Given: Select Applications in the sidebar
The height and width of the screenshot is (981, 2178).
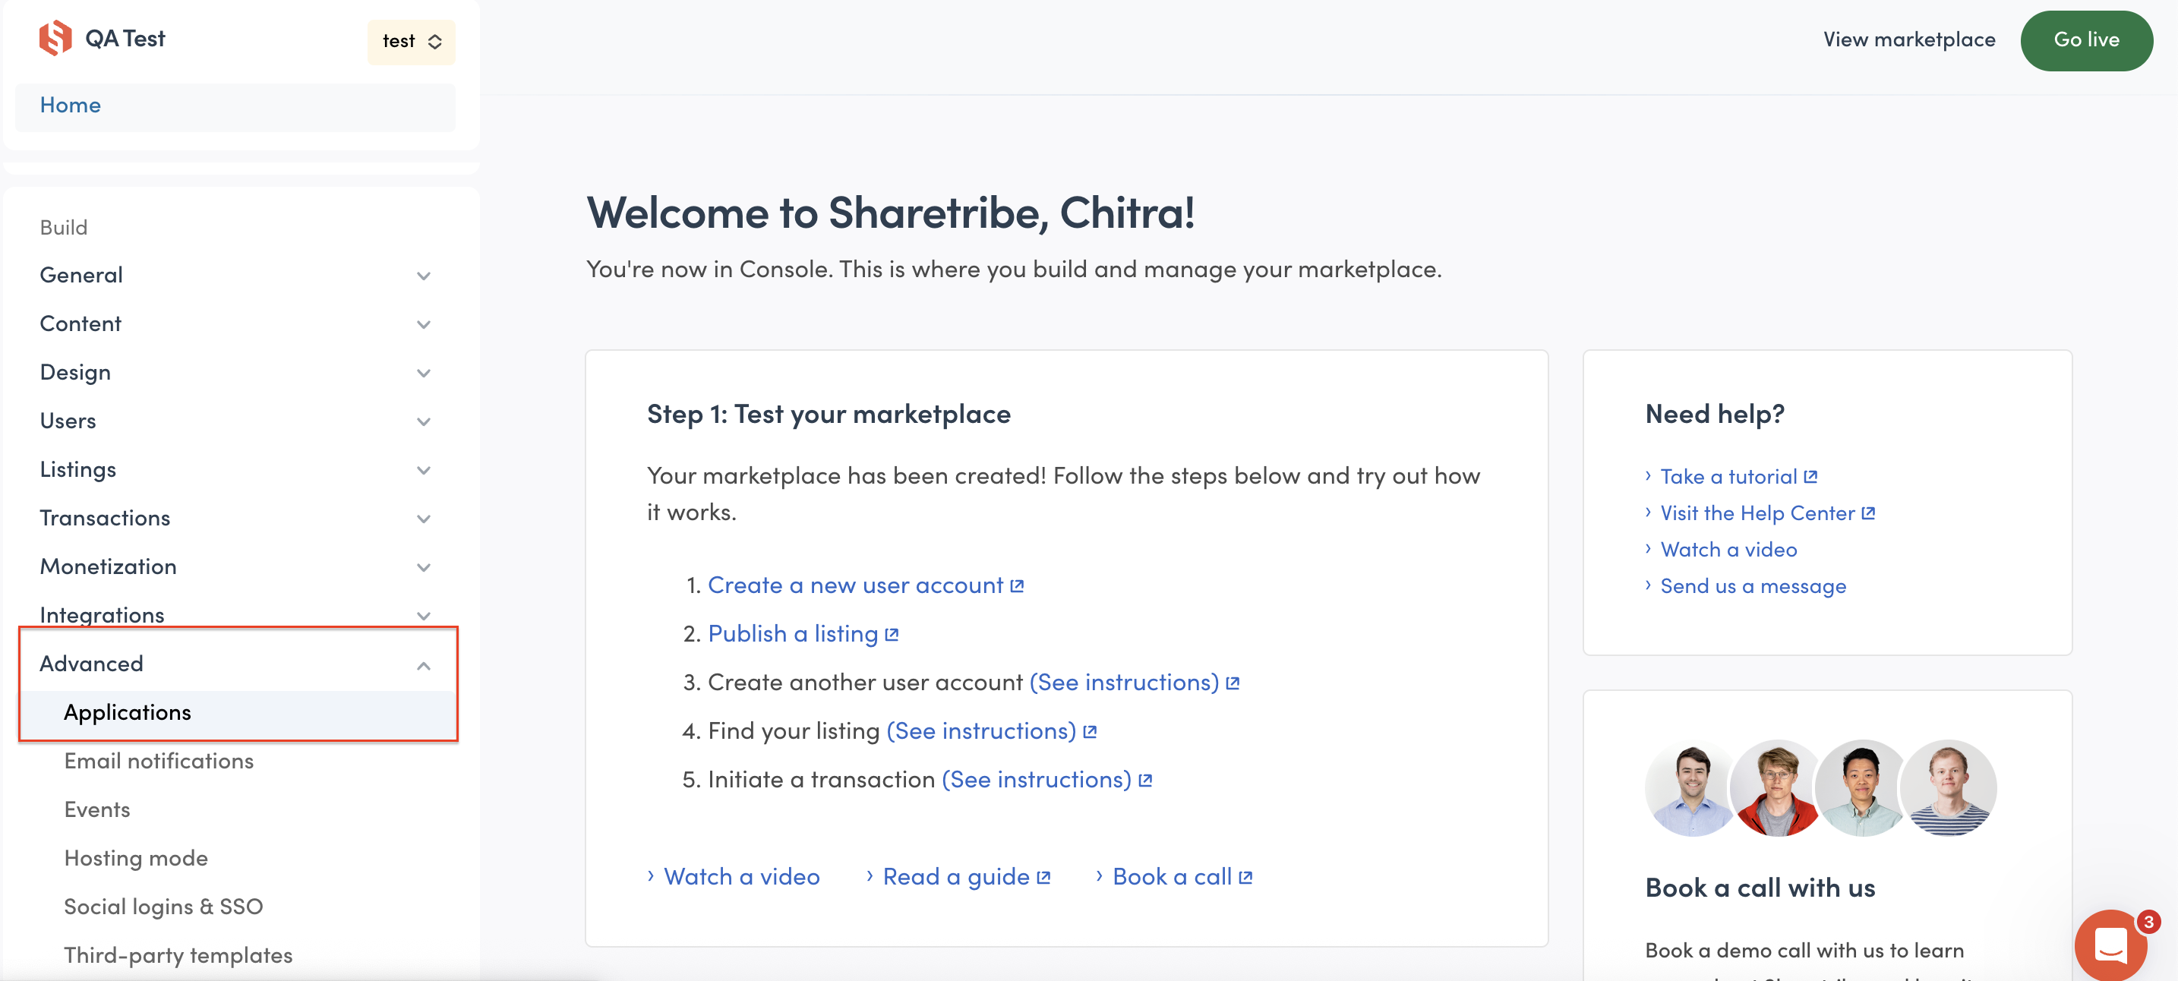Looking at the screenshot, I should [128, 712].
